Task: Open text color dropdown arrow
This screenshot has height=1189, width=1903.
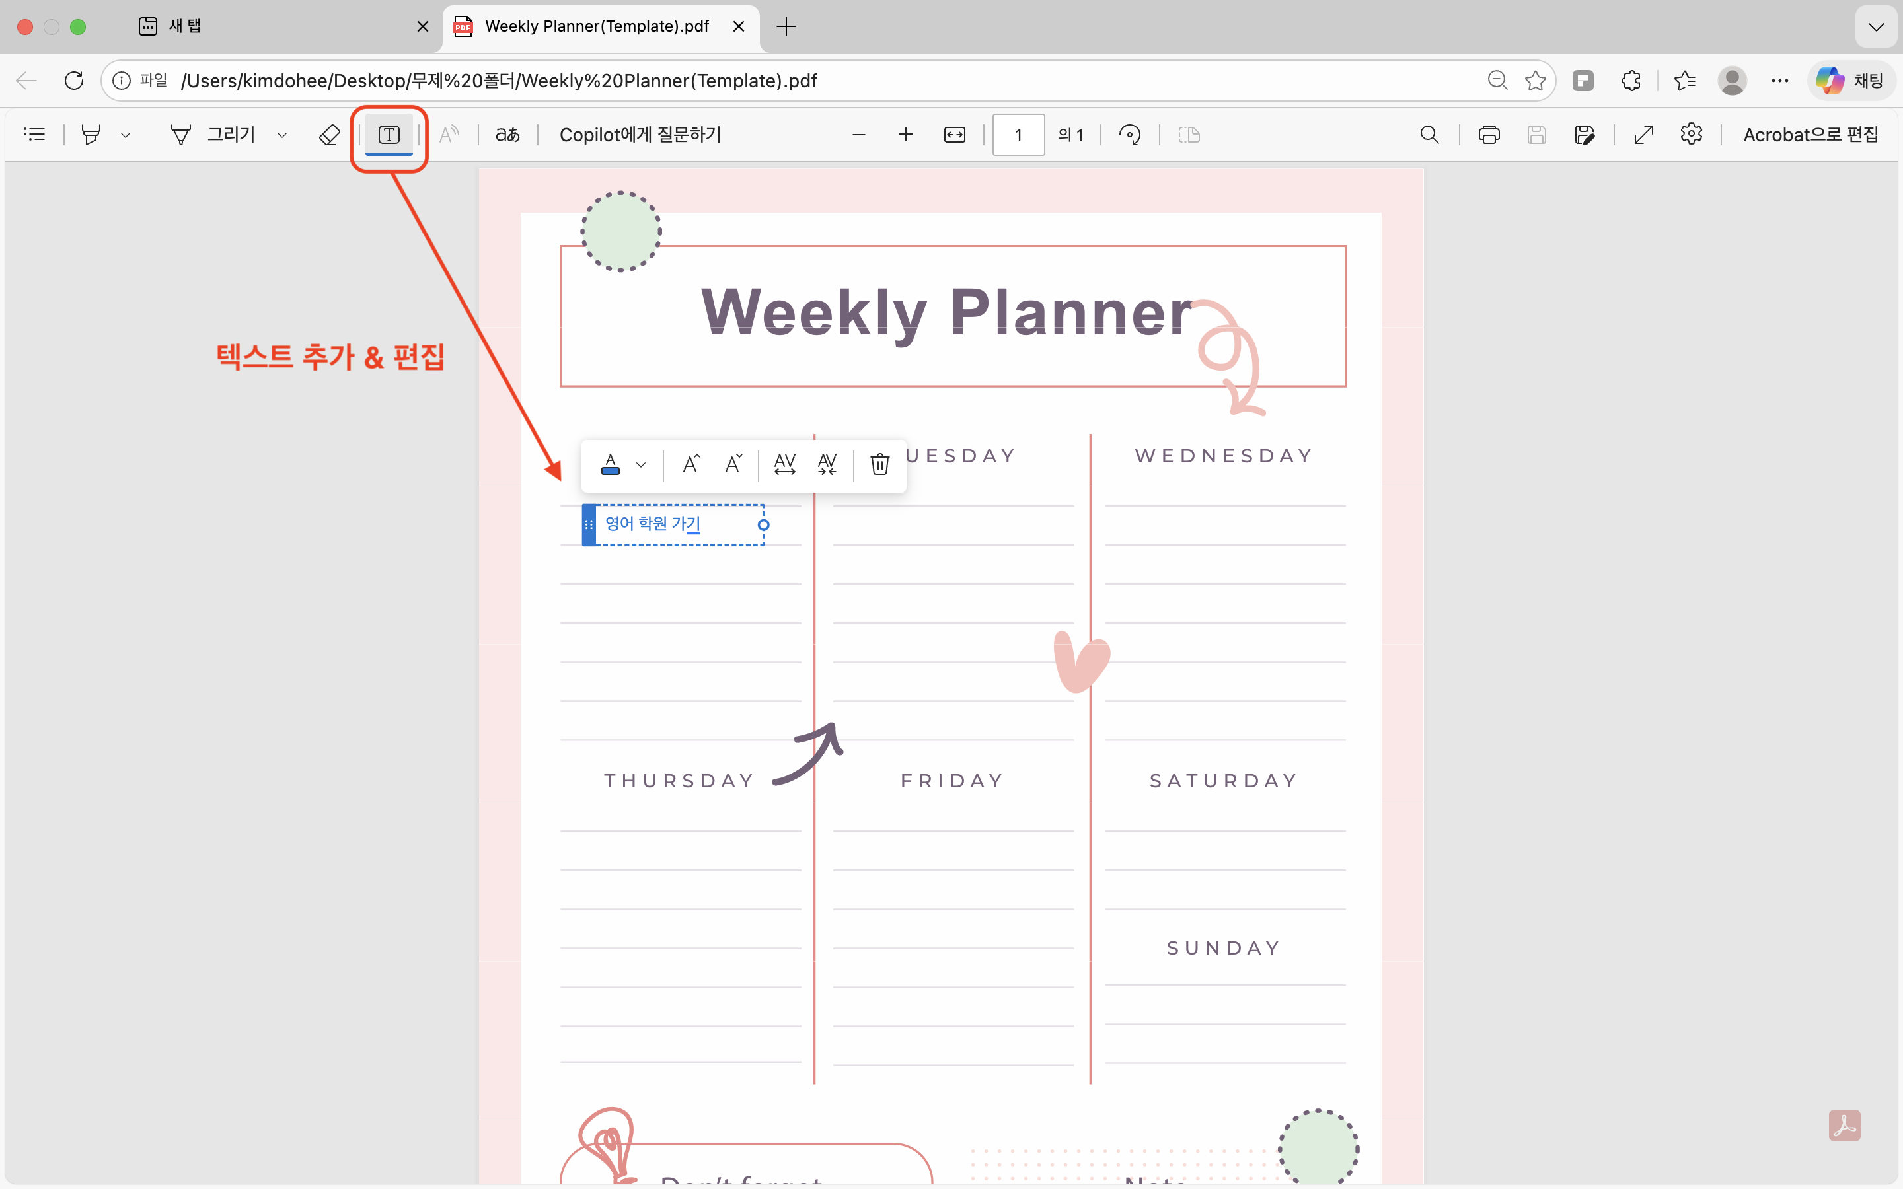Action: pyautogui.click(x=641, y=465)
